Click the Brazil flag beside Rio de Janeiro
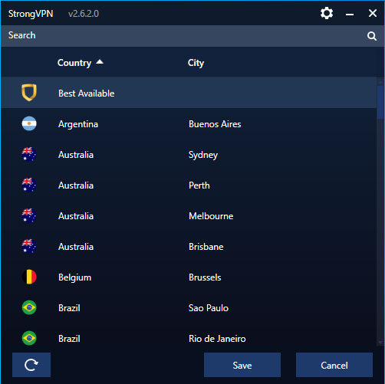Image resolution: width=385 pixels, height=384 pixels. point(29,338)
